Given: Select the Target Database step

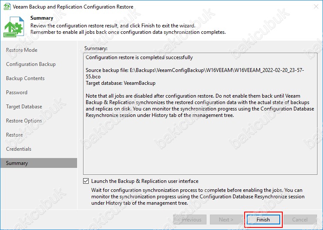Looking at the screenshot, I should click(24, 107).
